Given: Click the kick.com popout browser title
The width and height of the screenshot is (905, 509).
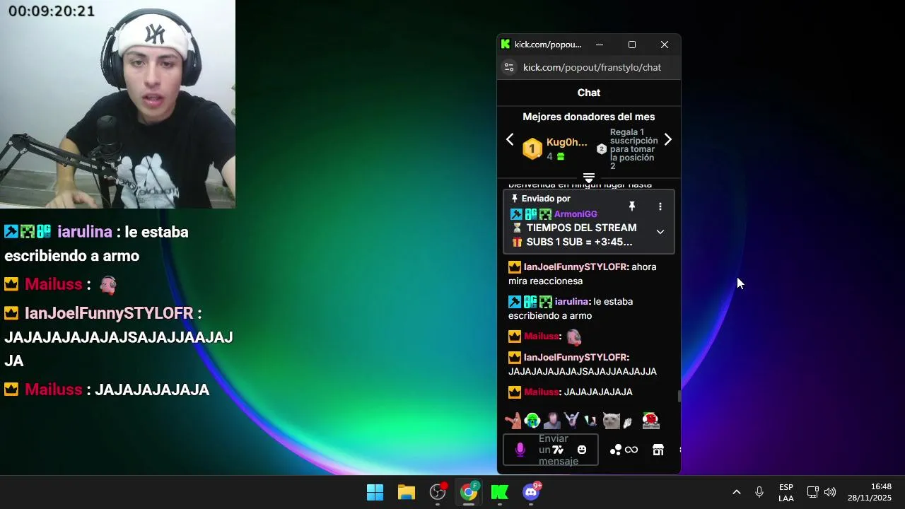Looking at the screenshot, I should pyautogui.click(x=548, y=45).
